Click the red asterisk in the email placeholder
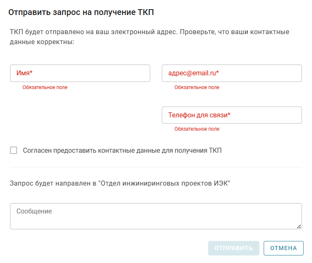Viewport: 312px width, 263px height. pyautogui.click(x=217, y=73)
